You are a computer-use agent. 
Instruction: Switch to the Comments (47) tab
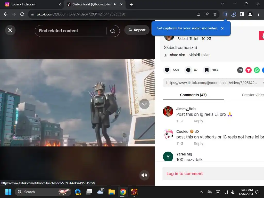pyautogui.click(x=193, y=95)
